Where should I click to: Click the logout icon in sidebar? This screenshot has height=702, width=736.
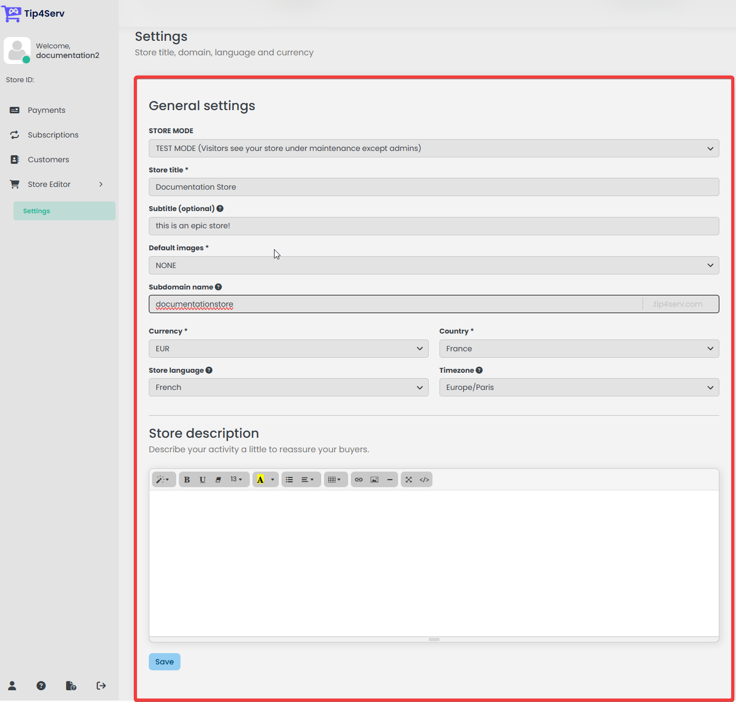[101, 685]
